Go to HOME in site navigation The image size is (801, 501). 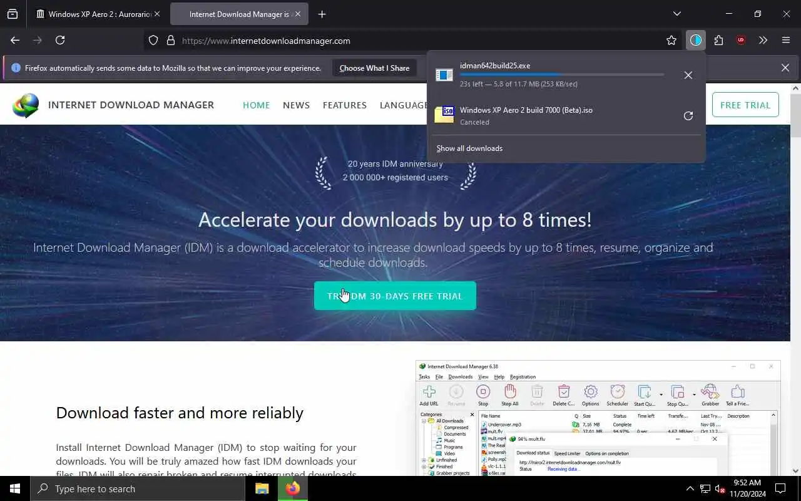(x=256, y=105)
